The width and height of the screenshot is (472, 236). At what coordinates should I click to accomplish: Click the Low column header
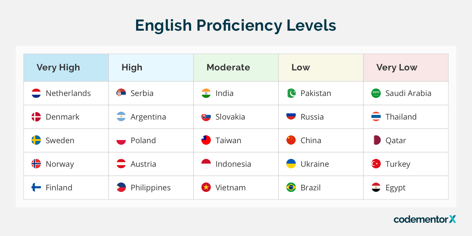(301, 67)
